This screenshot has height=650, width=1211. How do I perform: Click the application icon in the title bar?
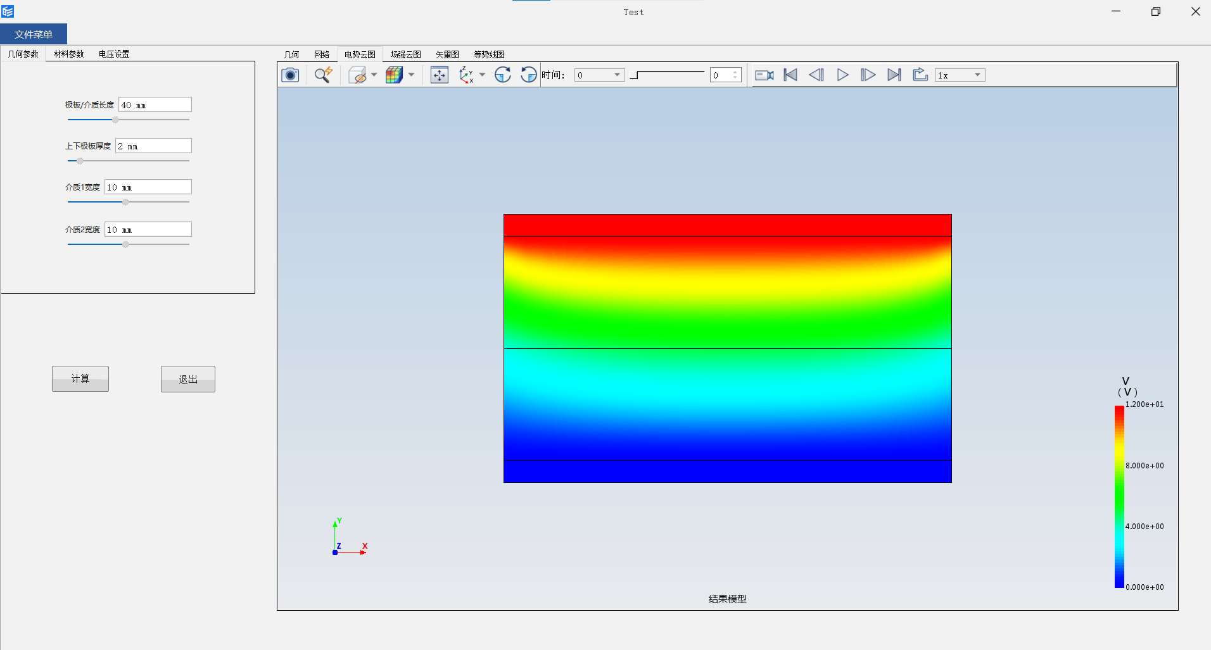[x=8, y=11]
